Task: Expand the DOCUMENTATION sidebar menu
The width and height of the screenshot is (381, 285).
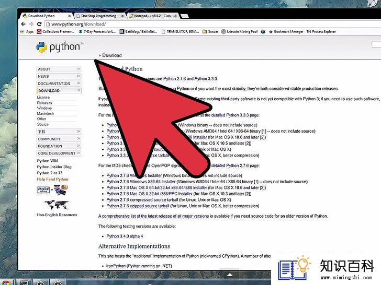Action: tap(59, 84)
